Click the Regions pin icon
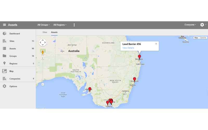Screen dimensions: 208x130 (4, 63)
